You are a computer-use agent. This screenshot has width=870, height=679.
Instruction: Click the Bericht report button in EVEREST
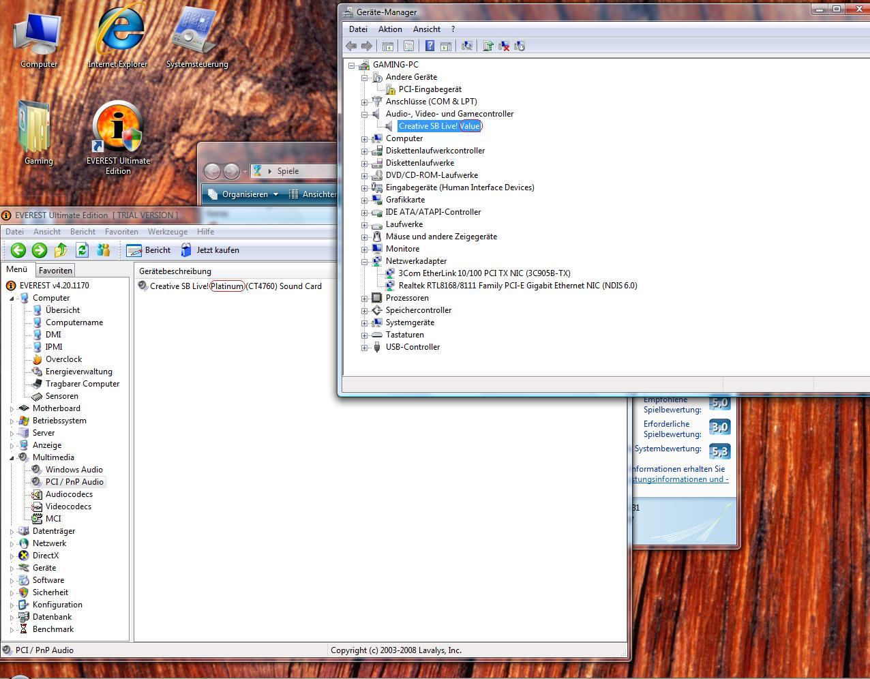(149, 250)
